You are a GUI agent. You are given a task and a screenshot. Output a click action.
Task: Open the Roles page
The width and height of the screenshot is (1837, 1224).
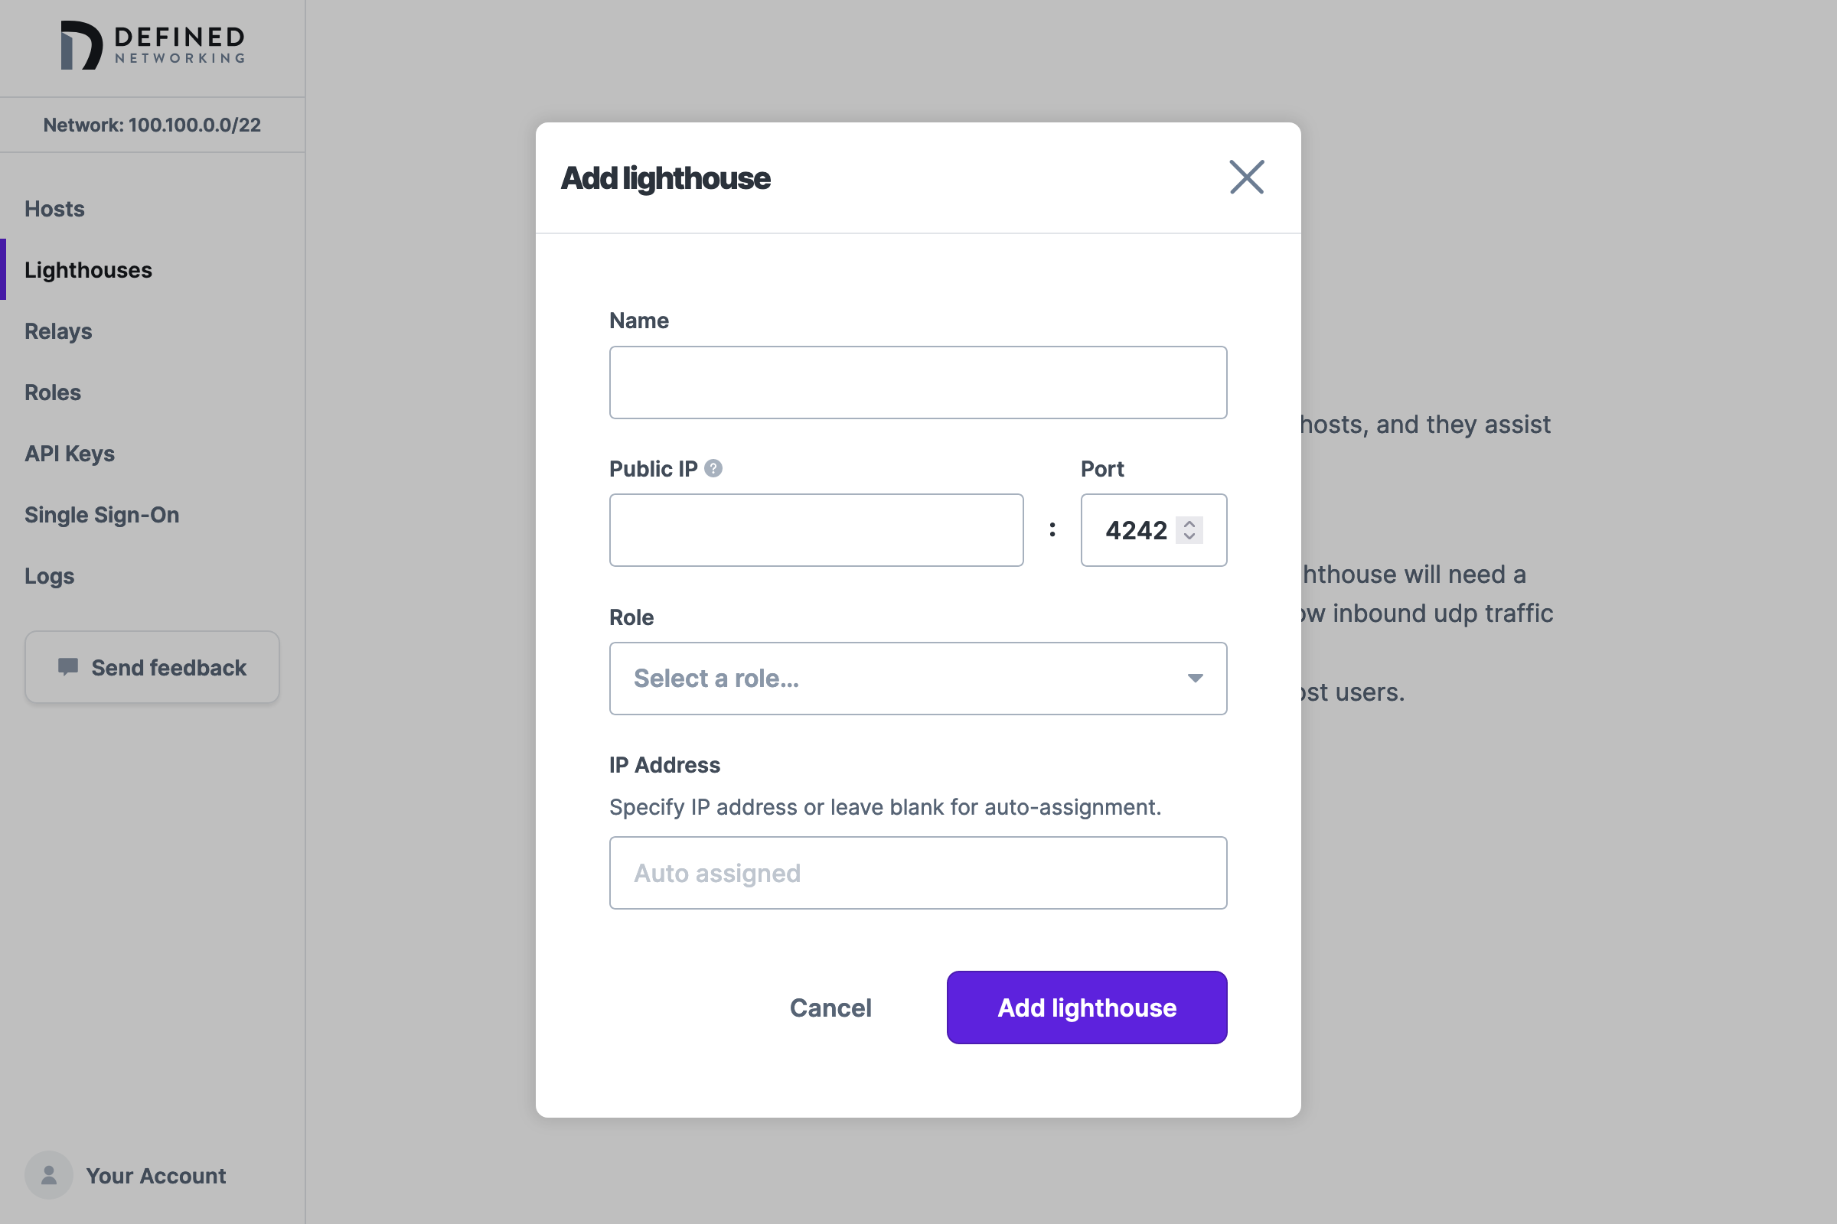pyautogui.click(x=53, y=392)
